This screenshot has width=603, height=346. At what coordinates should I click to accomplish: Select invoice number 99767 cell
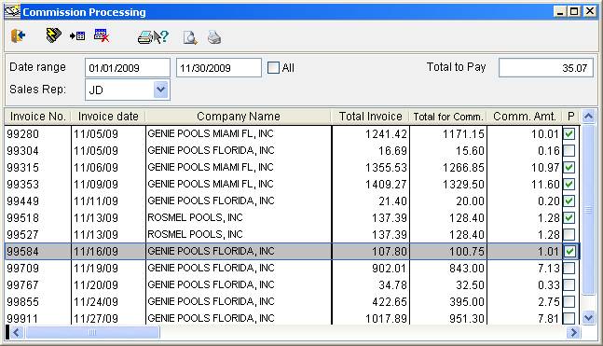pyautogui.click(x=38, y=284)
